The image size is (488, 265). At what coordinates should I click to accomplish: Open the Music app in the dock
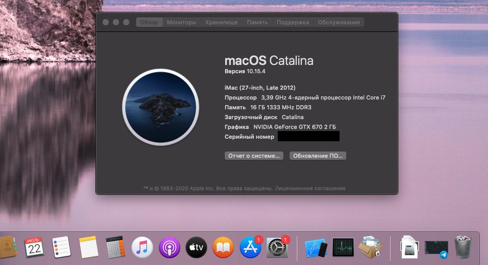pyautogui.click(x=142, y=247)
